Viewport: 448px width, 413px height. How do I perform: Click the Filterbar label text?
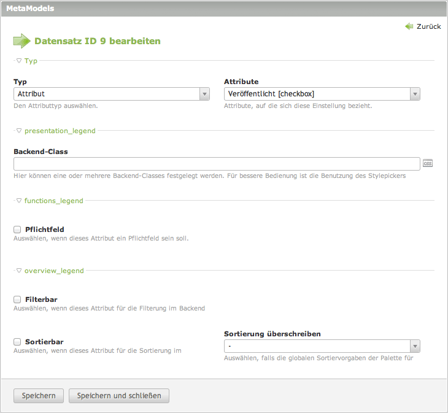click(x=41, y=299)
